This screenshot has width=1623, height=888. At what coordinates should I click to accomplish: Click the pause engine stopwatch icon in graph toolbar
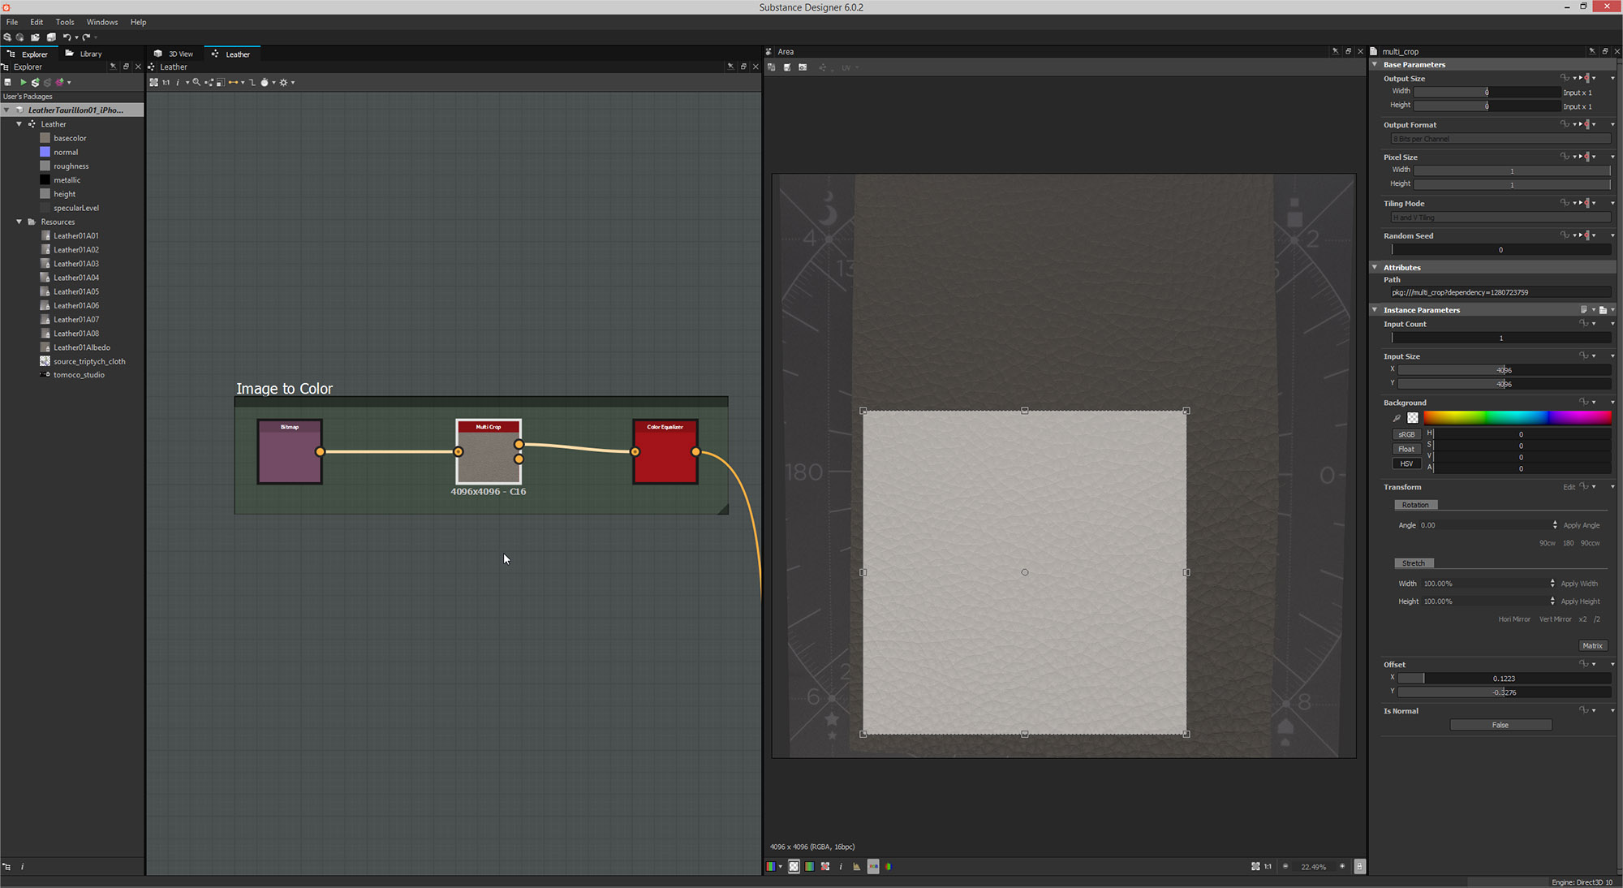click(265, 82)
